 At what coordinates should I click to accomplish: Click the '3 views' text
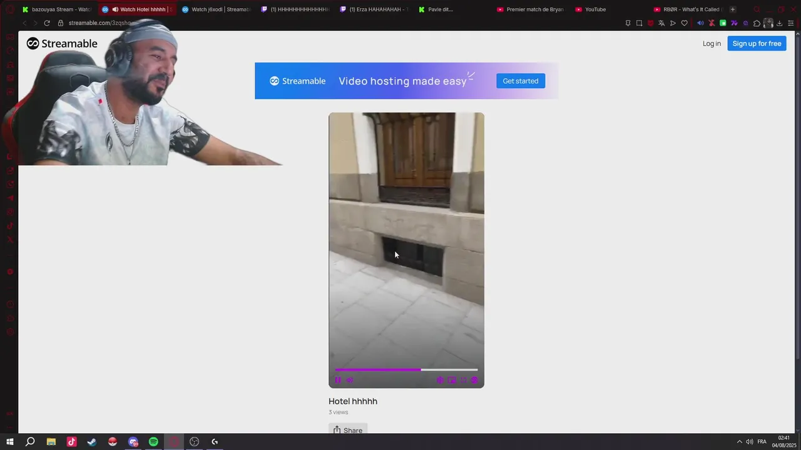click(338, 412)
